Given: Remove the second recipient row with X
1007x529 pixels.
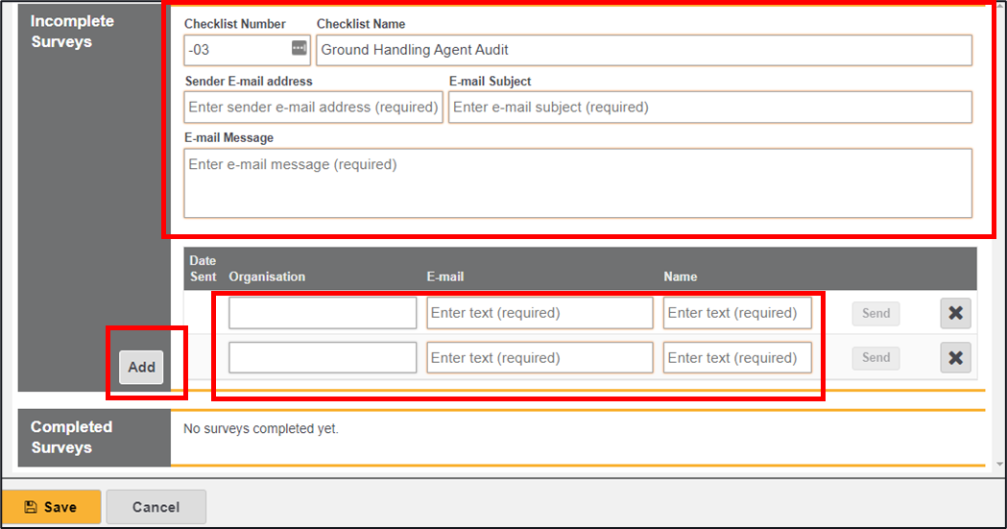Looking at the screenshot, I should [x=955, y=358].
